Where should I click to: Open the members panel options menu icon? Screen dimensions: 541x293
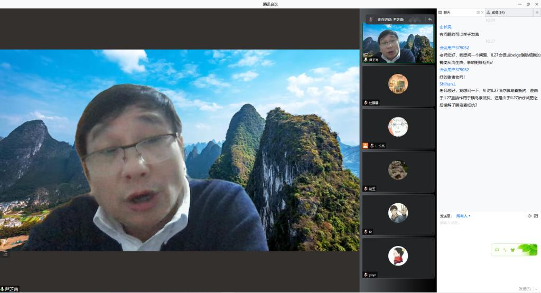click(x=536, y=12)
